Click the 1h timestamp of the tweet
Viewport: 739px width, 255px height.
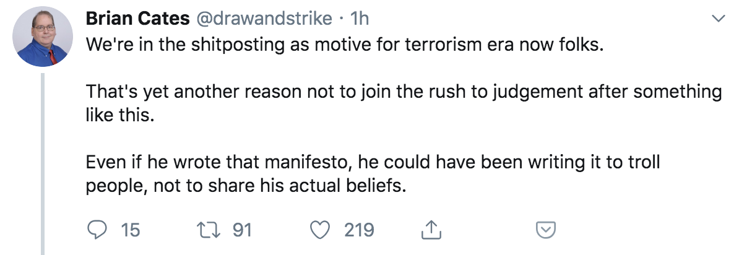[359, 19]
